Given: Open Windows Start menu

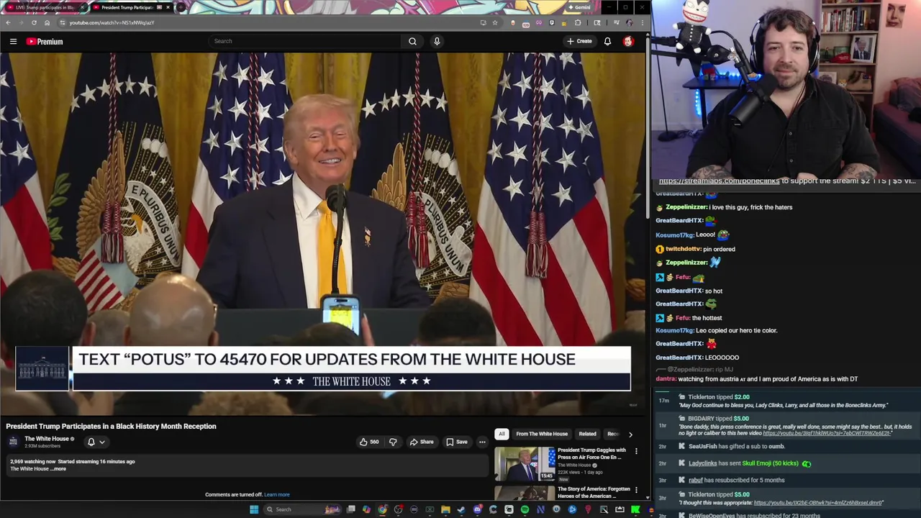Looking at the screenshot, I should pos(253,509).
